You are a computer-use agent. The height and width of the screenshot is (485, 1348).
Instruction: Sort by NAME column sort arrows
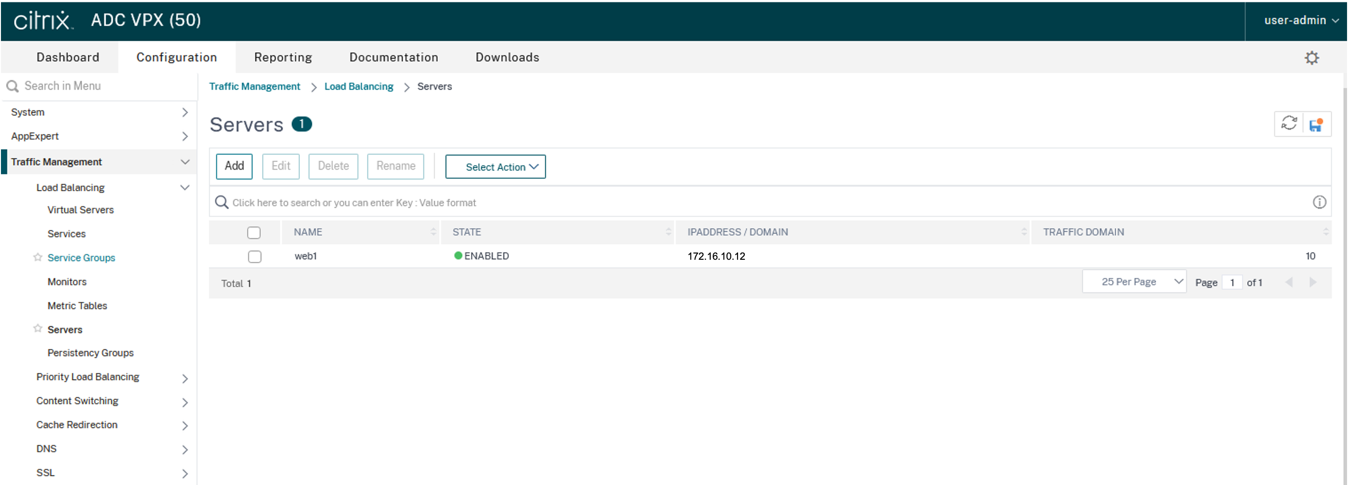click(x=433, y=232)
